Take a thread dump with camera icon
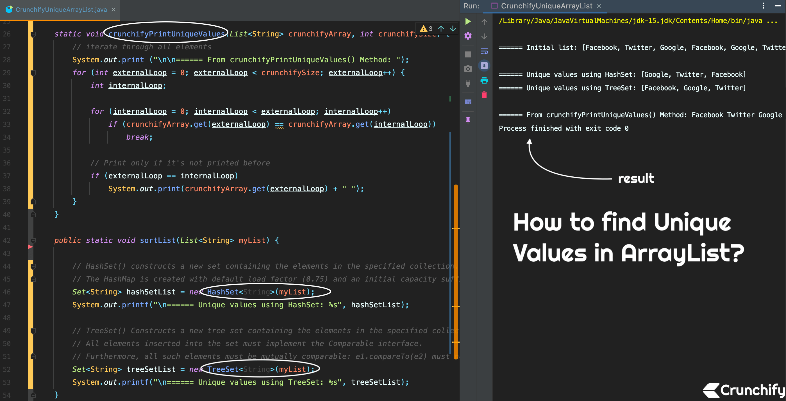The image size is (786, 401). pos(468,68)
